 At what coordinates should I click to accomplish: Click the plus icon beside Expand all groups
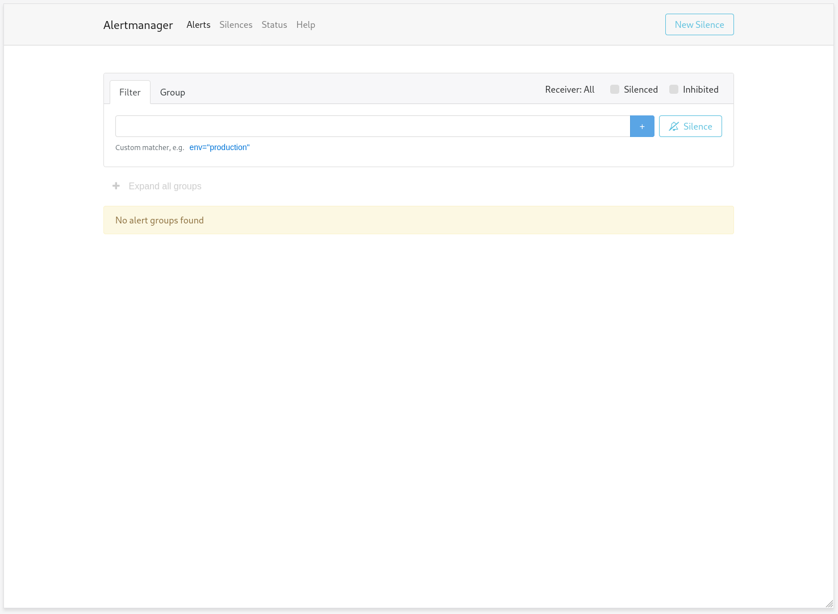[116, 186]
